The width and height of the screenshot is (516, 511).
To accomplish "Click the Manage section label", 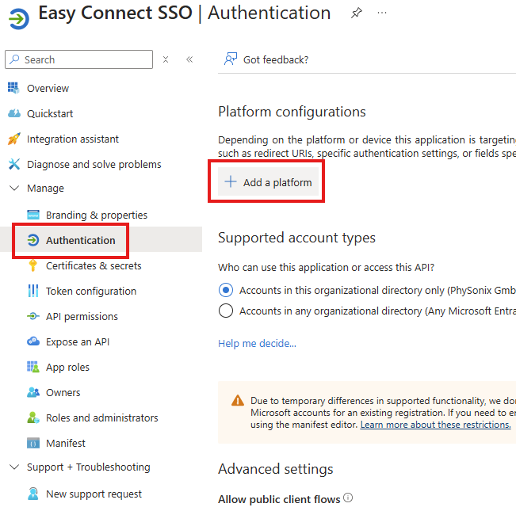I will [x=45, y=189].
